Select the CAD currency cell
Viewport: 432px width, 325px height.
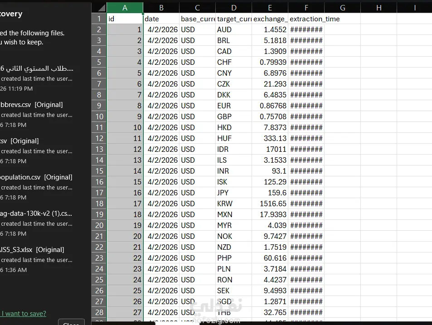(233, 51)
